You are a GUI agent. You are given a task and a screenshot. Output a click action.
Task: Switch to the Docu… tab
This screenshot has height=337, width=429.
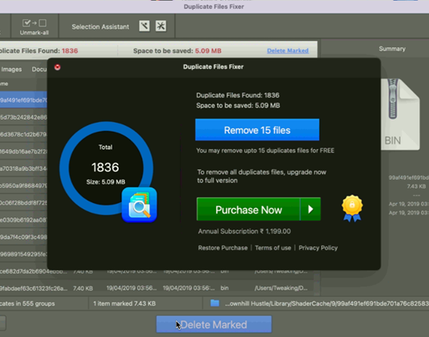click(x=39, y=70)
